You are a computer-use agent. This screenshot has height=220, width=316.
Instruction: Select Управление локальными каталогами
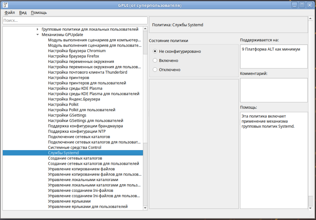pos(83,180)
